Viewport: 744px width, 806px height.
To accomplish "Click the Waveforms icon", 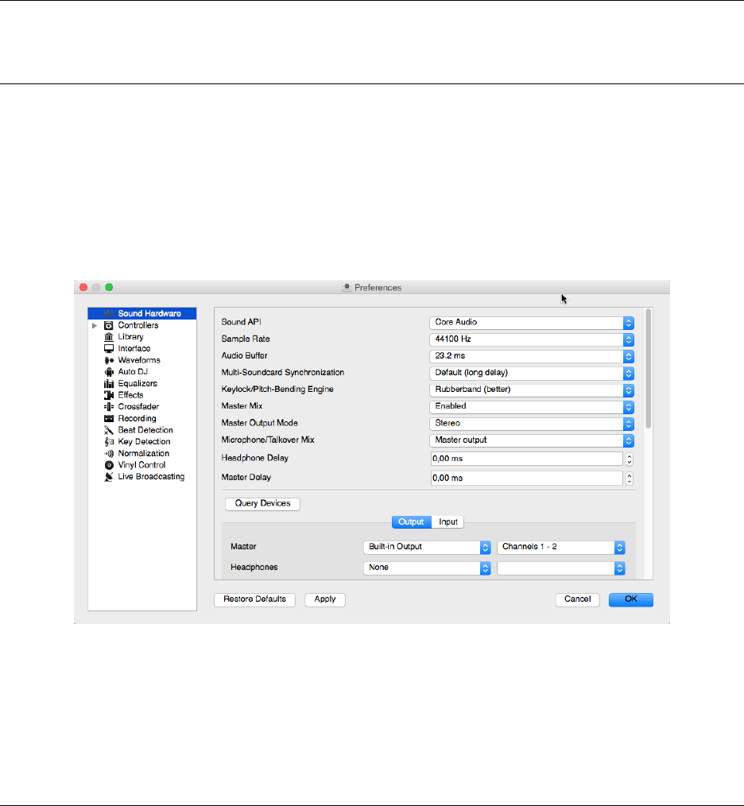I will [108, 360].
